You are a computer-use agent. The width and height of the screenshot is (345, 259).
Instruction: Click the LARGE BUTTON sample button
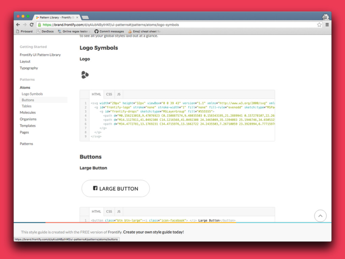click(x=116, y=189)
